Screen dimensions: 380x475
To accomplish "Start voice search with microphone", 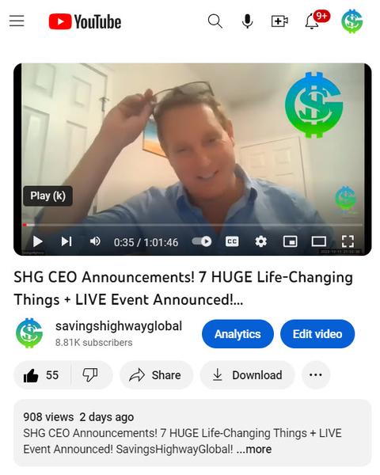I will point(247,21).
